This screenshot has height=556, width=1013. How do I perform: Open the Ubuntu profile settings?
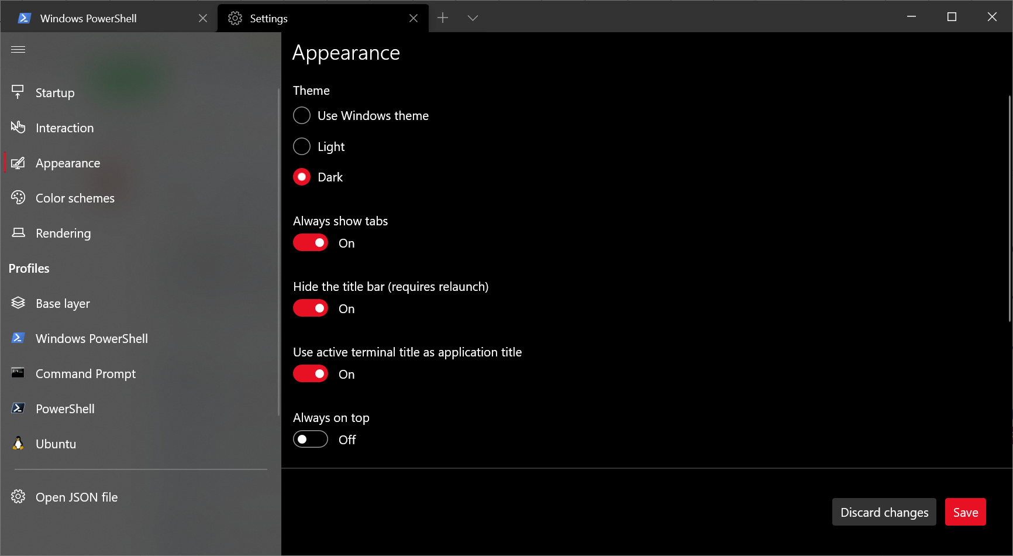pos(139,444)
